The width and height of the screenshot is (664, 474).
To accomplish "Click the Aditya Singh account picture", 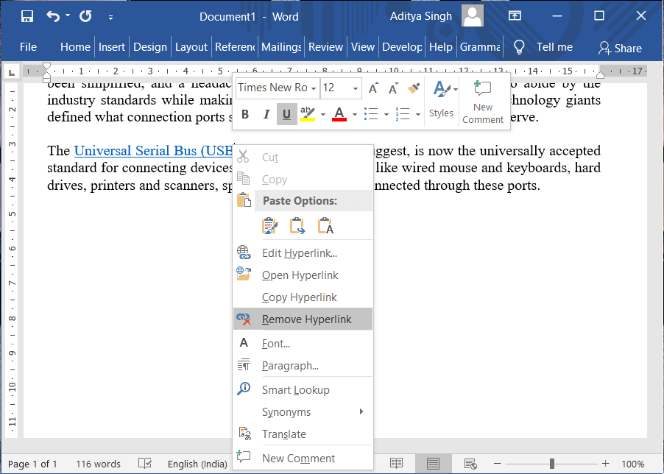I will 473,16.
